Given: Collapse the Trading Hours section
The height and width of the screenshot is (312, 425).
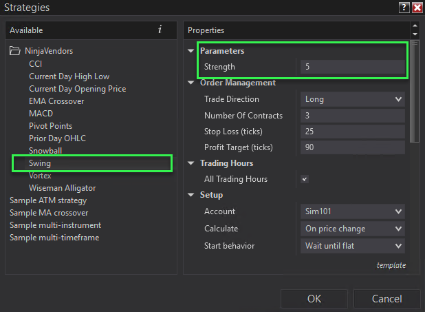Looking at the screenshot, I should click(191, 163).
